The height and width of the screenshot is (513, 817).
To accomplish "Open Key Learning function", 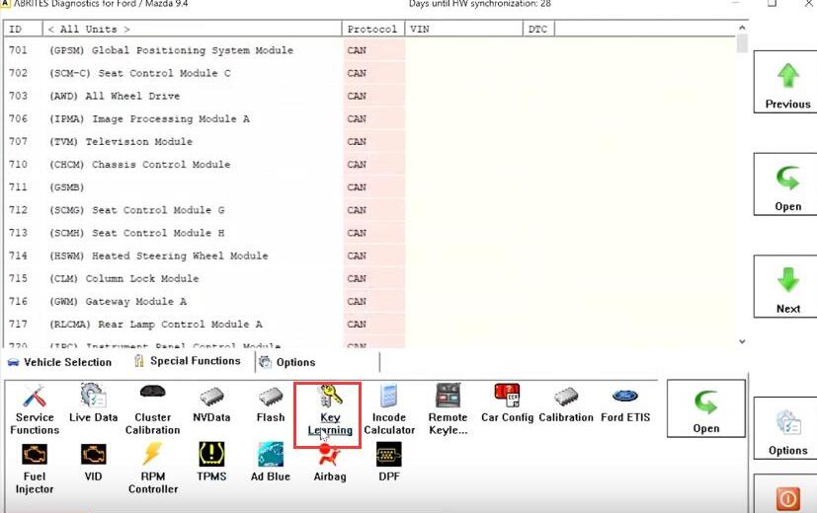I will 330,410.
